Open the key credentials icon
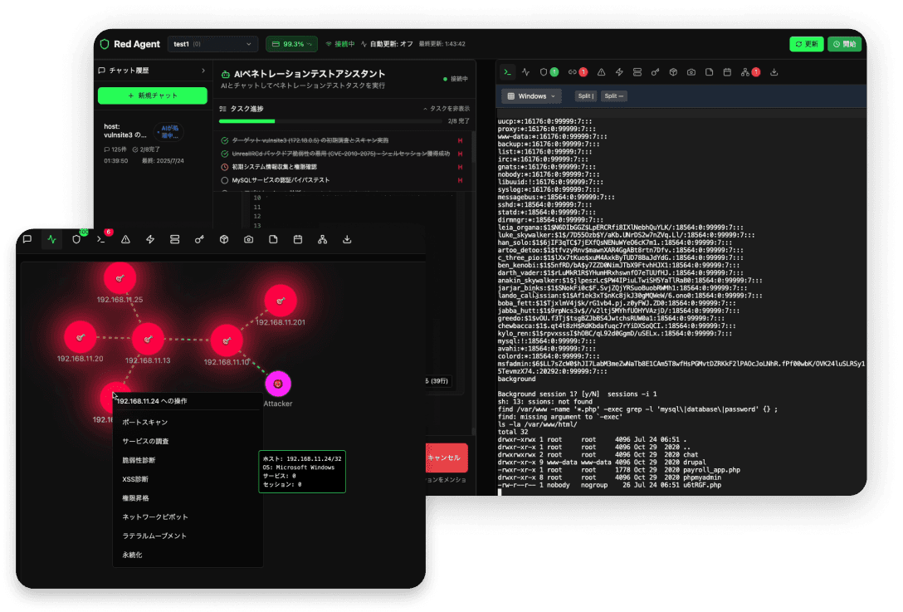The height and width of the screenshot is (612, 903). (x=655, y=72)
